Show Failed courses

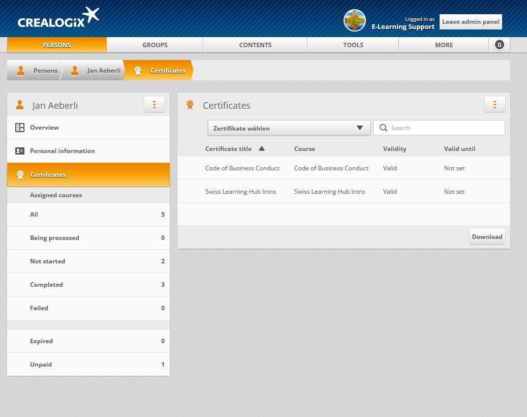(88, 308)
